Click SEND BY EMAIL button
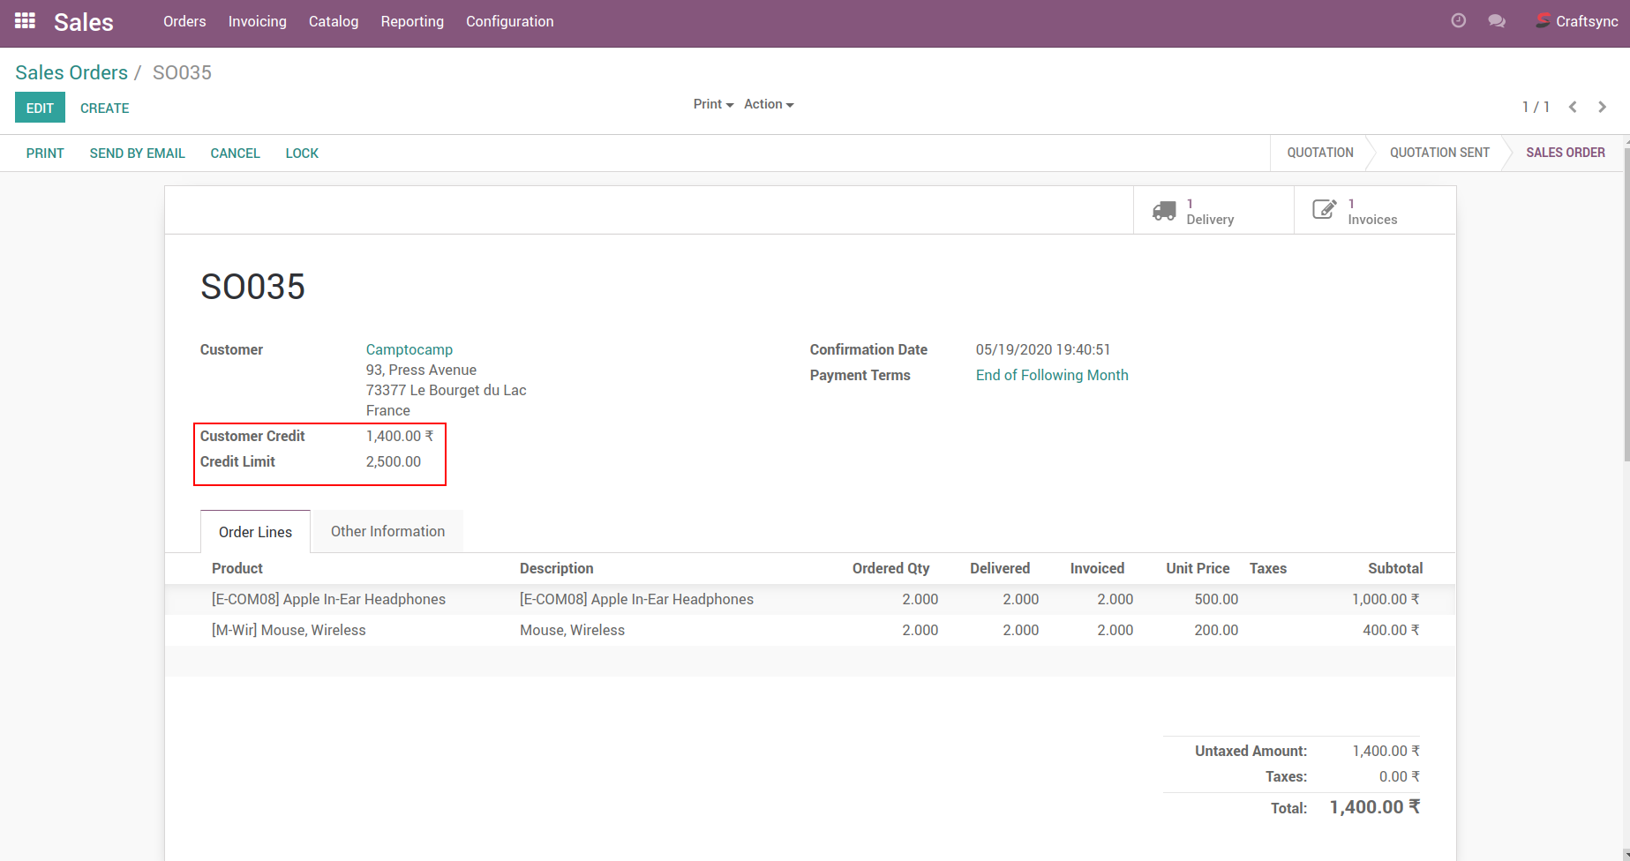Screen dimensions: 1630x861 pos(137,153)
